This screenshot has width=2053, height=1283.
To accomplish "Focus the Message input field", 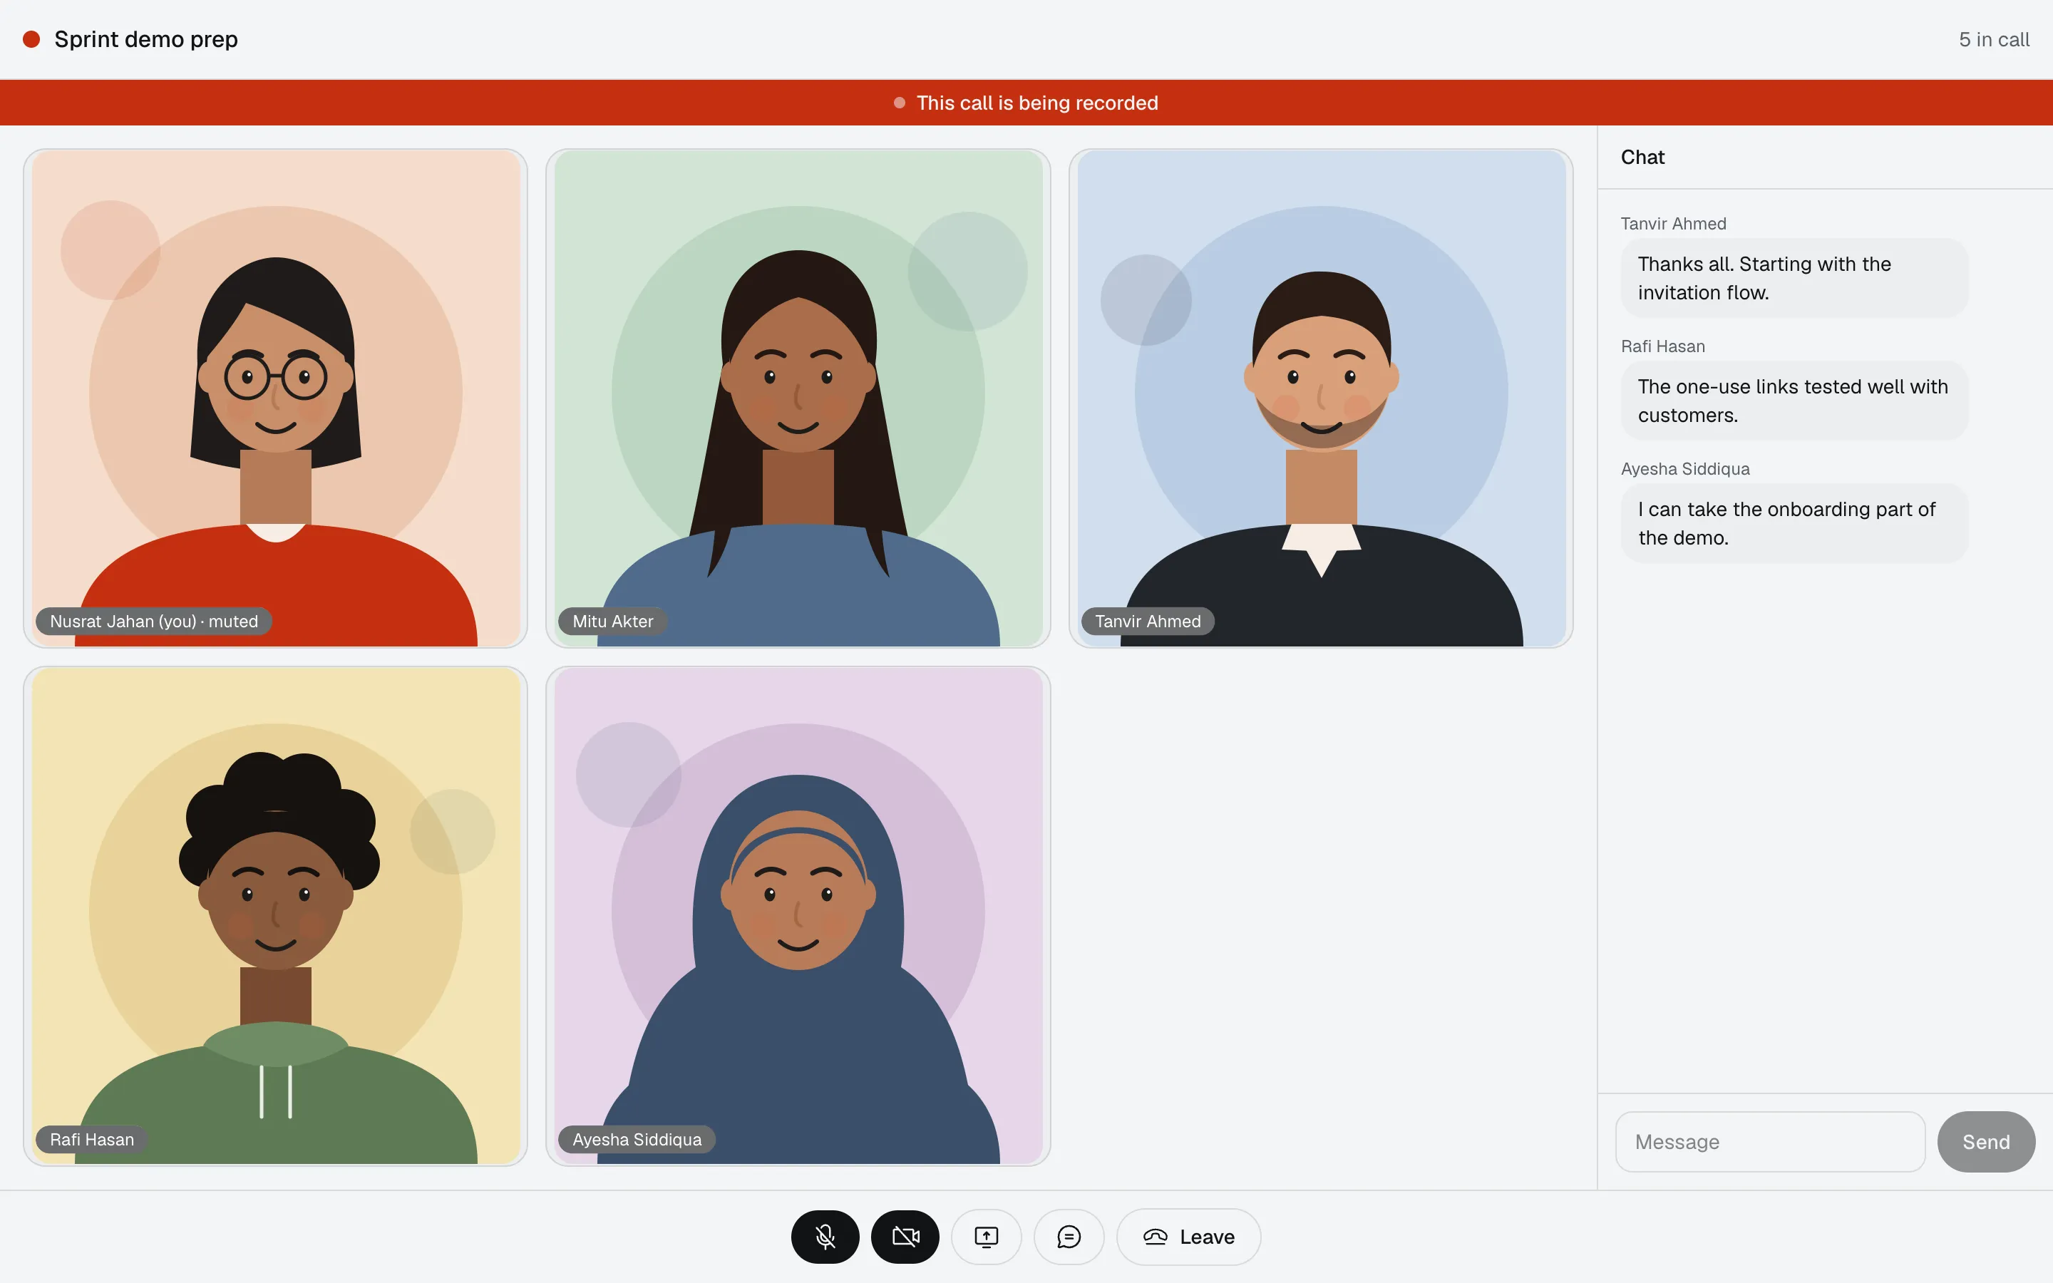I will point(1770,1141).
